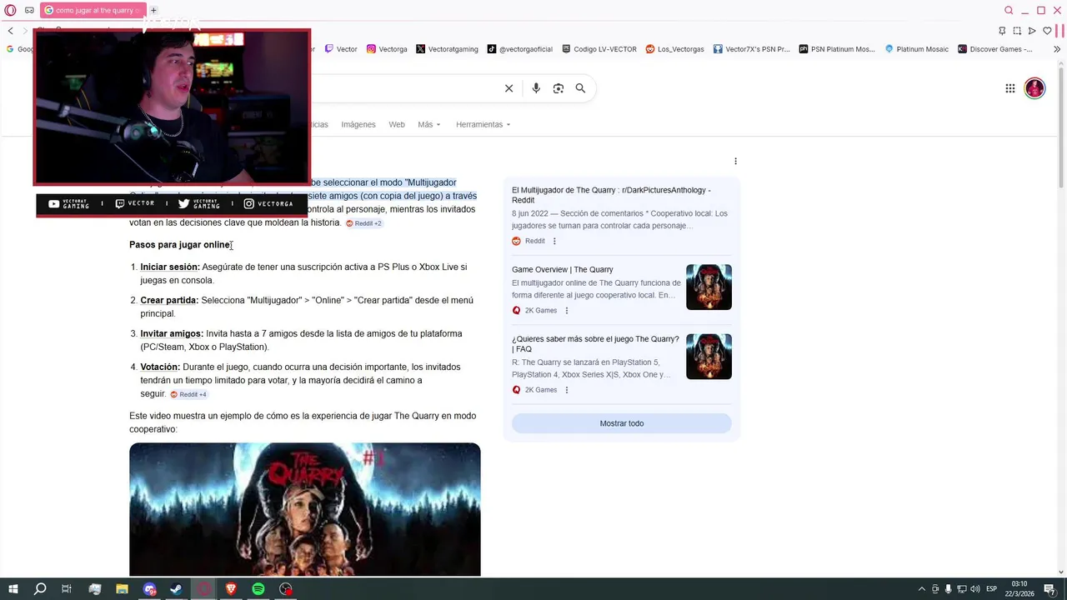Image resolution: width=1067 pixels, height=600 pixels.
Task: Bookmark the page with the heart icon
Action: [x=1046, y=31]
